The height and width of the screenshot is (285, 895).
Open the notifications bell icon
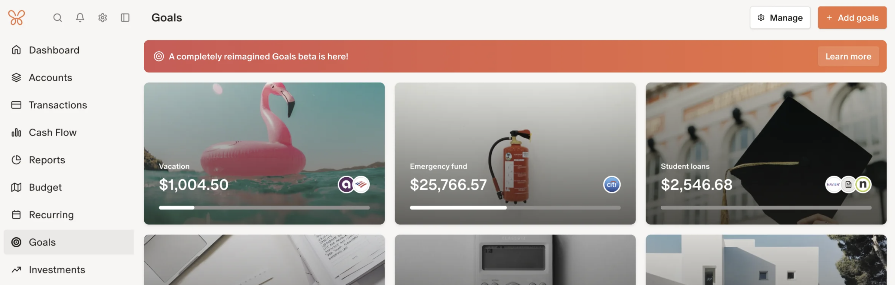tap(80, 18)
